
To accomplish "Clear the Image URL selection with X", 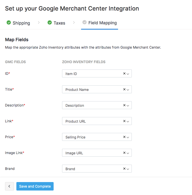I will coord(124,153).
